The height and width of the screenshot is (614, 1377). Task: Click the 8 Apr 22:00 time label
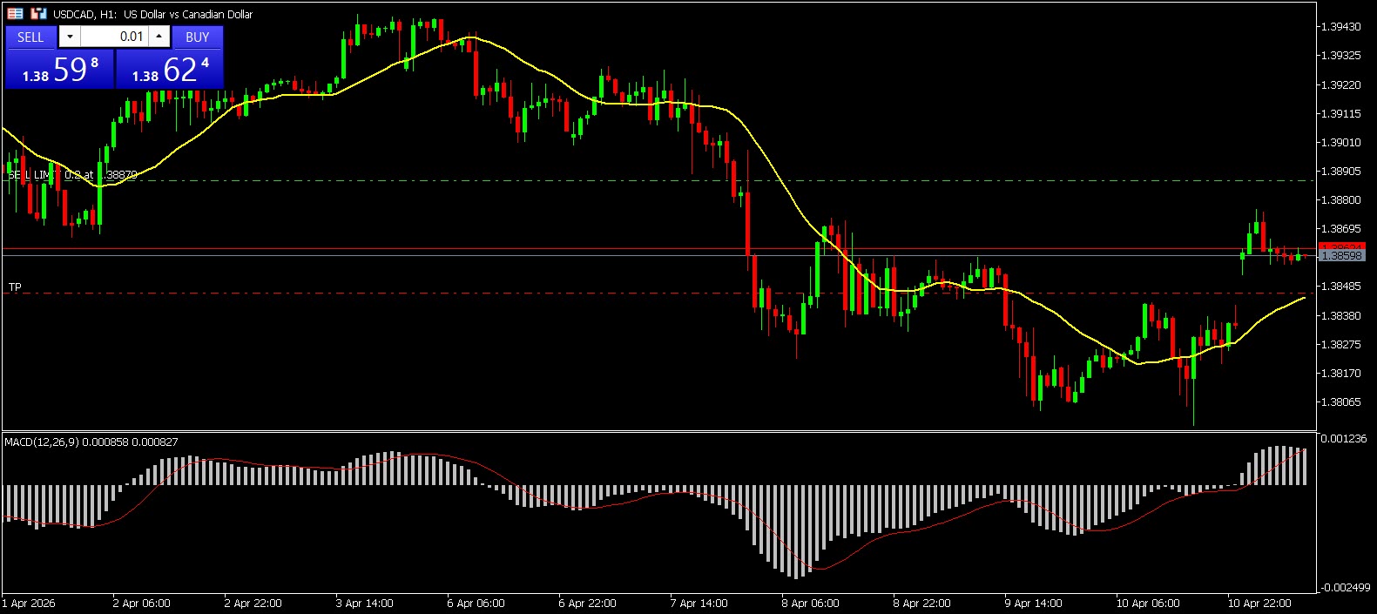[x=922, y=604]
